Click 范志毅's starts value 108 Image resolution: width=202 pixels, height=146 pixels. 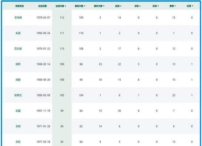(81, 49)
